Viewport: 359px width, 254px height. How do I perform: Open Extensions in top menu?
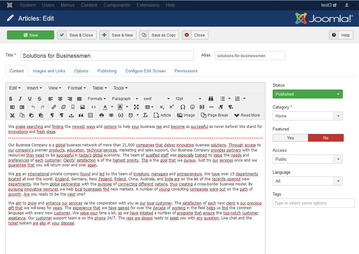[x=148, y=5]
